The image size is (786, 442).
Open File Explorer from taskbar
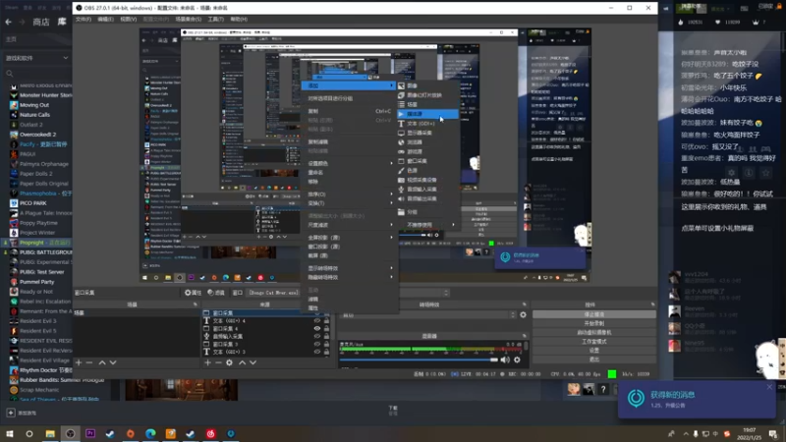(50, 433)
